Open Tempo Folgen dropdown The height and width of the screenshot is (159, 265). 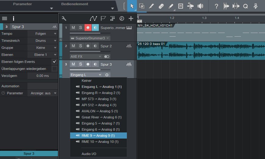[x=43, y=34]
